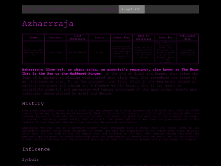Select the Known For column header
Viewport: 221px width, 166px height.
165,38
